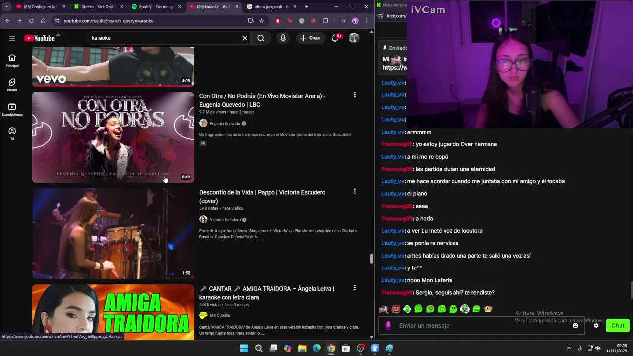Image resolution: width=633 pixels, height=356 pixels.
Task: Open Suscripciones in the YouTube sidebar
Action: click(x=12, y=109)
